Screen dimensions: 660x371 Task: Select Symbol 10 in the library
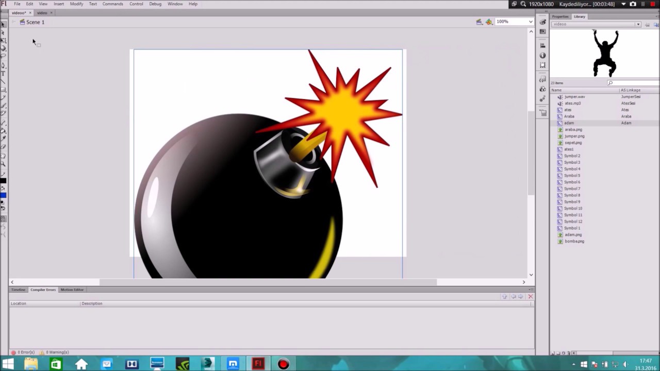573,208
